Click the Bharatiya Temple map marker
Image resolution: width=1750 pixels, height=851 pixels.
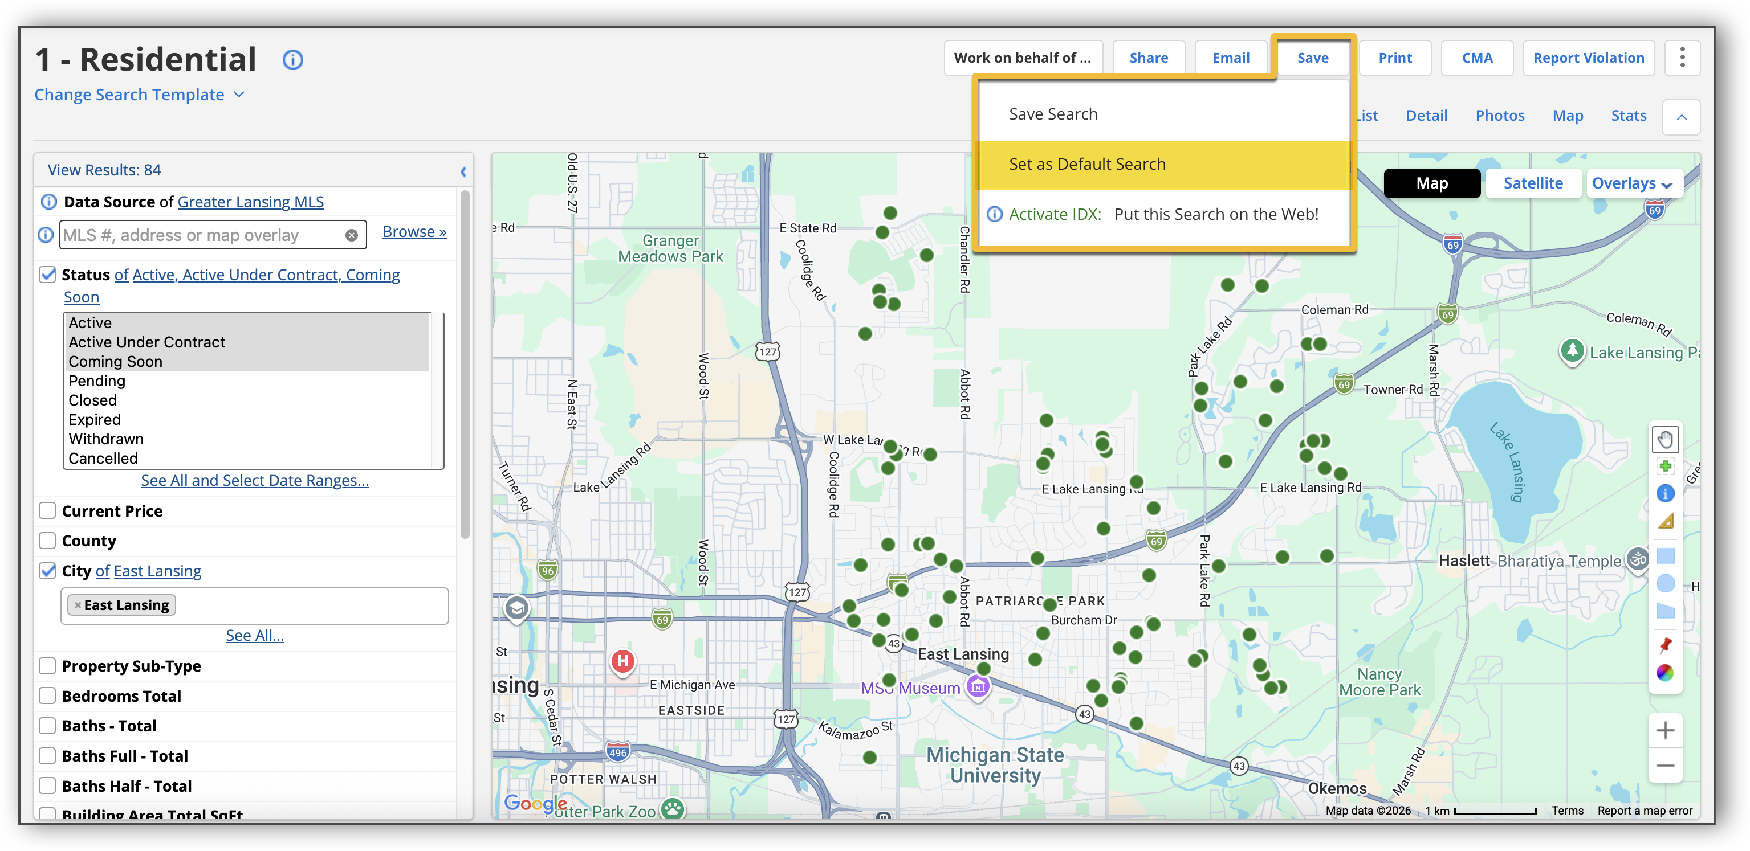[1638, 559]
